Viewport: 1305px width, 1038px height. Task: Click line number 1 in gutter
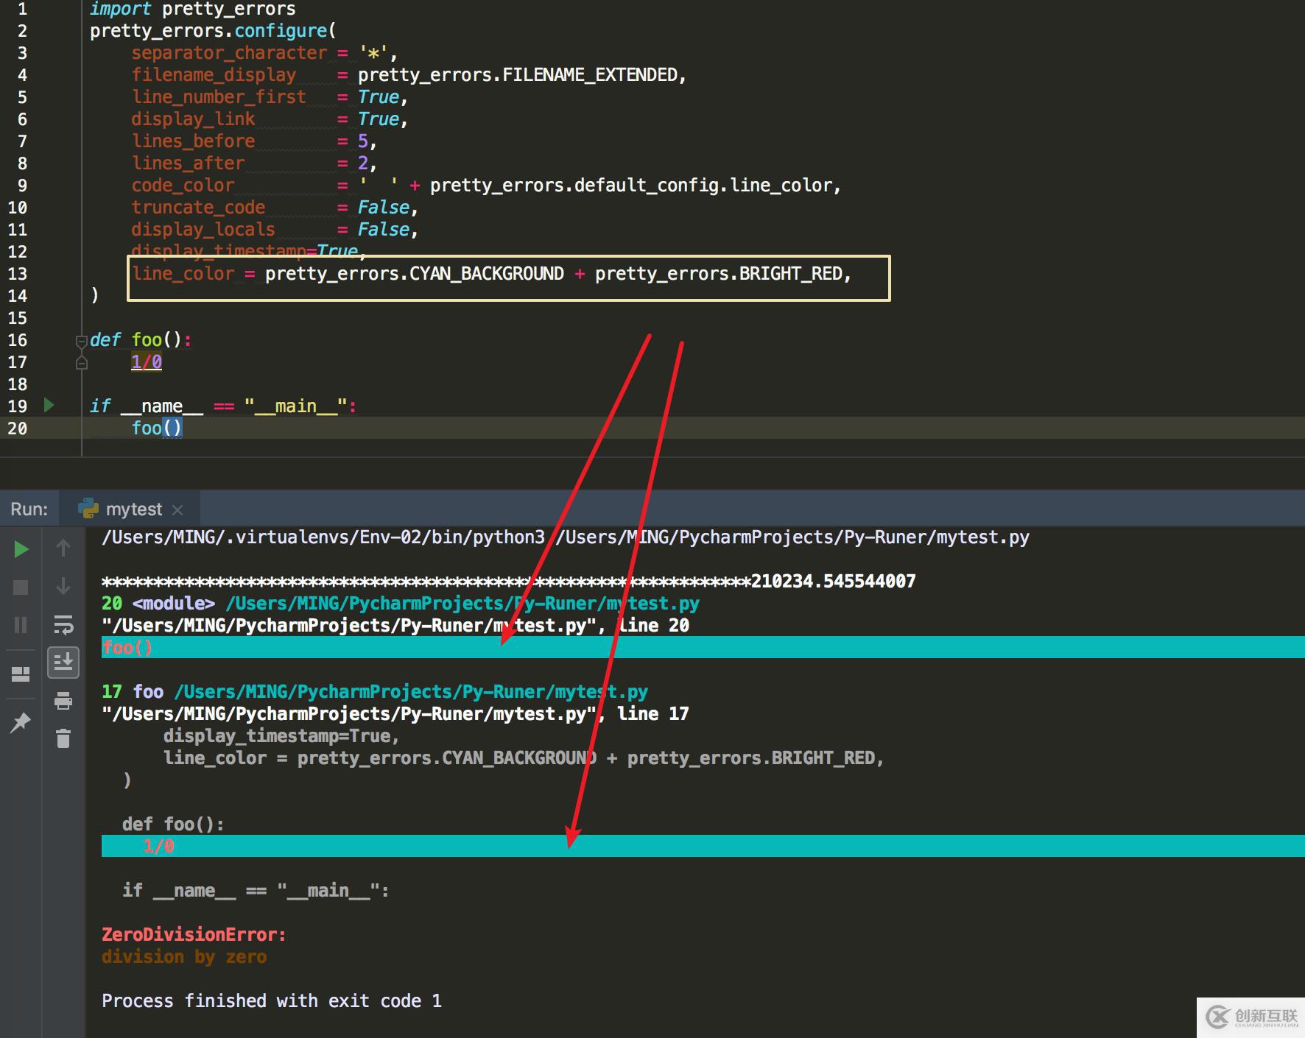pos(22,10)
